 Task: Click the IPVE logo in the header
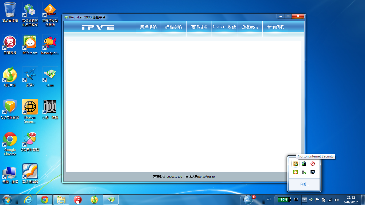(98, 27)
